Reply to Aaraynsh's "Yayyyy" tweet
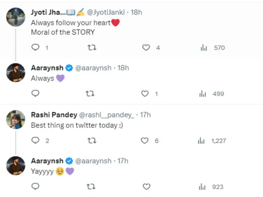The image size is (263, 197). (35, 186)
